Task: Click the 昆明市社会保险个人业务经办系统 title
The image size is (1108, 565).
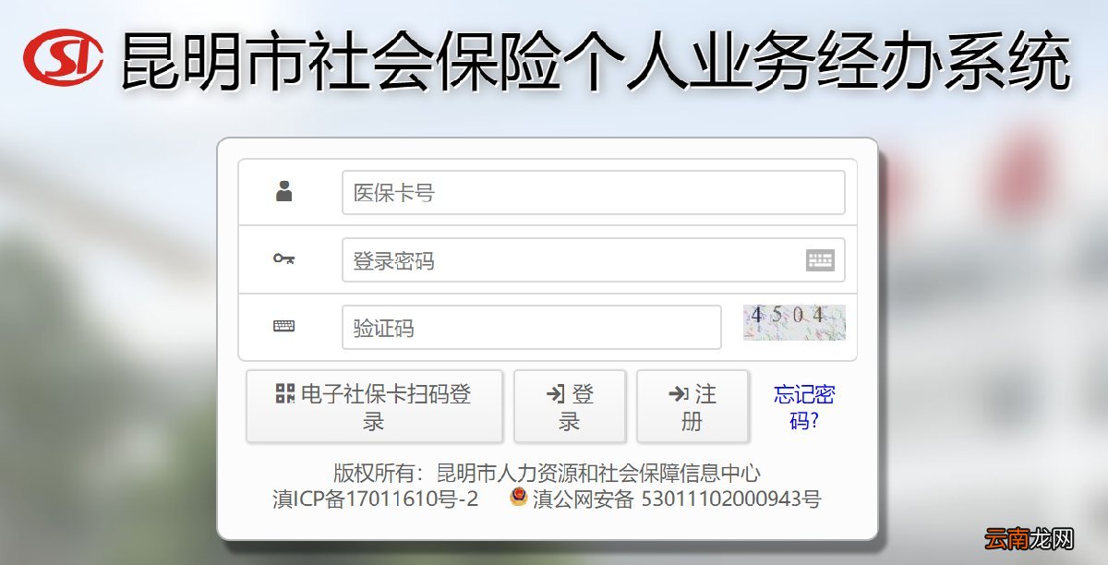Action: coord(596,62)
